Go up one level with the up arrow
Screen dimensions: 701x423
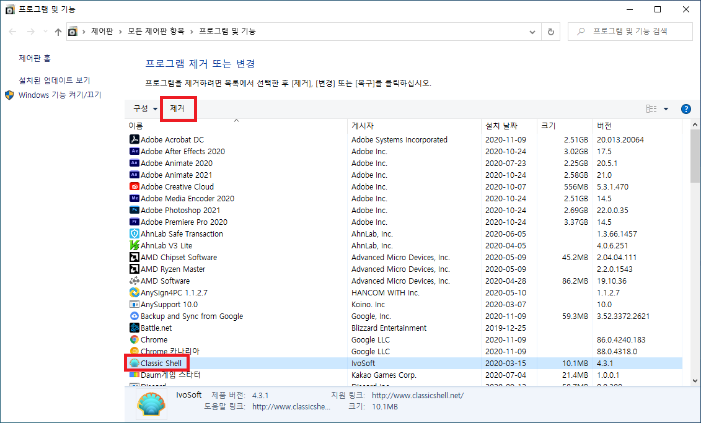[x=58, y=32]
